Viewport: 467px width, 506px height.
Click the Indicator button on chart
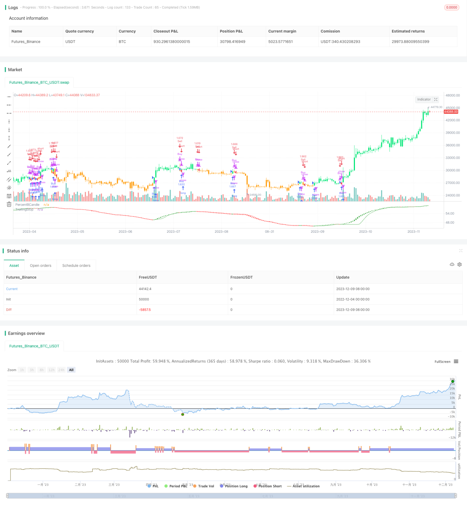424,99
